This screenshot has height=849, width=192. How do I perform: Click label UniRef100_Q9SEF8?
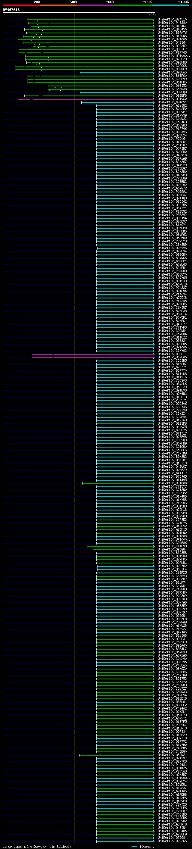pyautogui.click(x=172, y=95)
